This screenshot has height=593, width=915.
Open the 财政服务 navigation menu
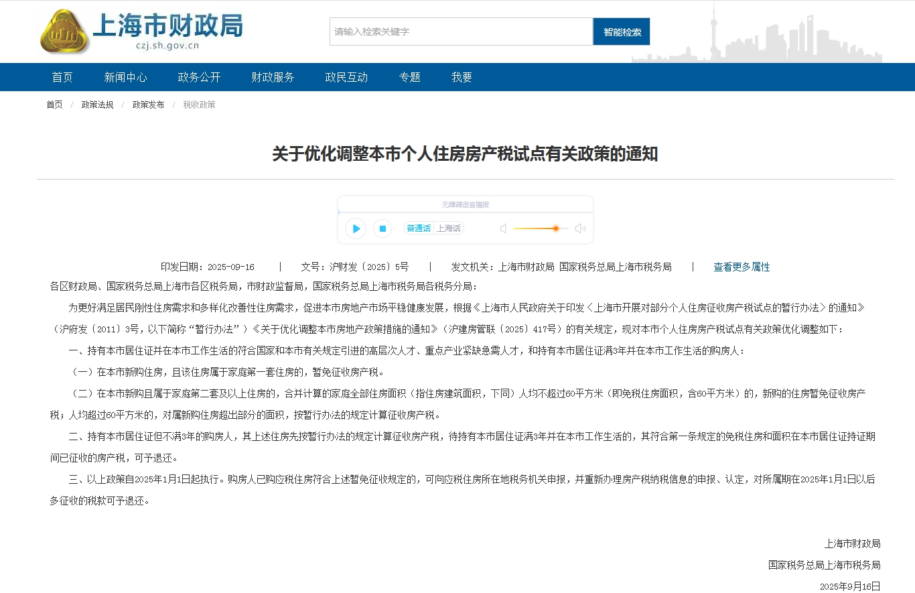(x=273, y=77)
